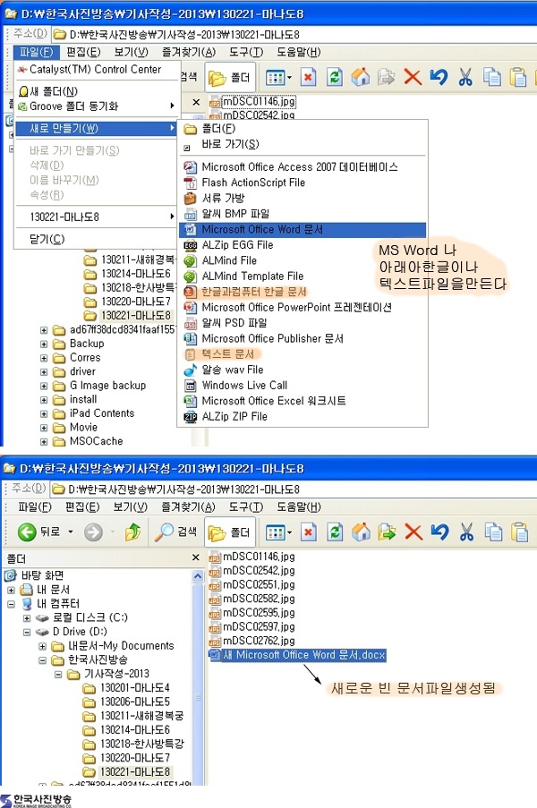Collapse the 내 컴퓨터 tree node
Image resolution: width=537 pixels, height=808 pixels.
click(x=11, y=604)
